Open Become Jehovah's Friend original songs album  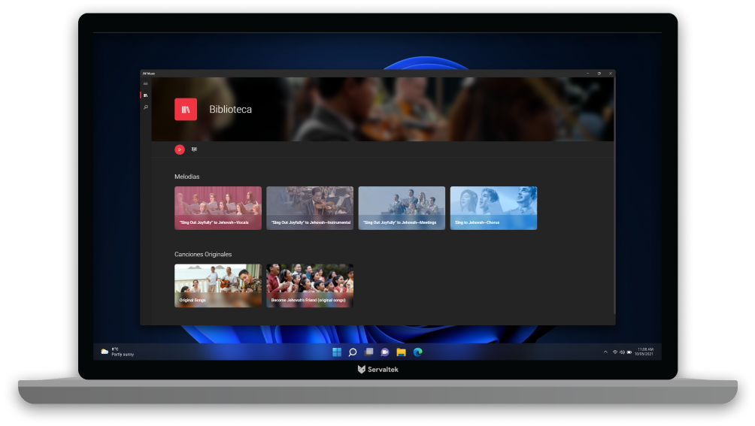coord(310,286)
